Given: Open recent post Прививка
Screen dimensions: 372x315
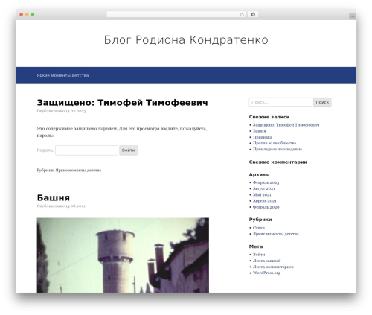Looking at the screenshot, I should pos(263,137).
